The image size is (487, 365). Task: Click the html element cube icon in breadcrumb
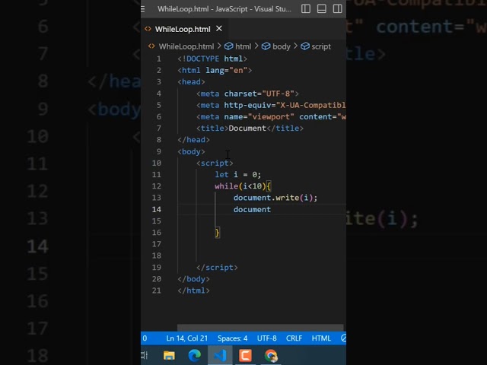[228, 46]
